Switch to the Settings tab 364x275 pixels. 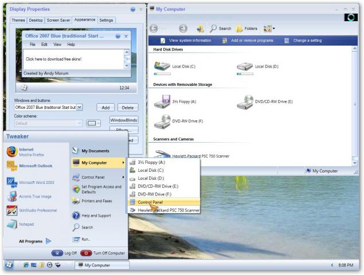[x=106, y=20]
